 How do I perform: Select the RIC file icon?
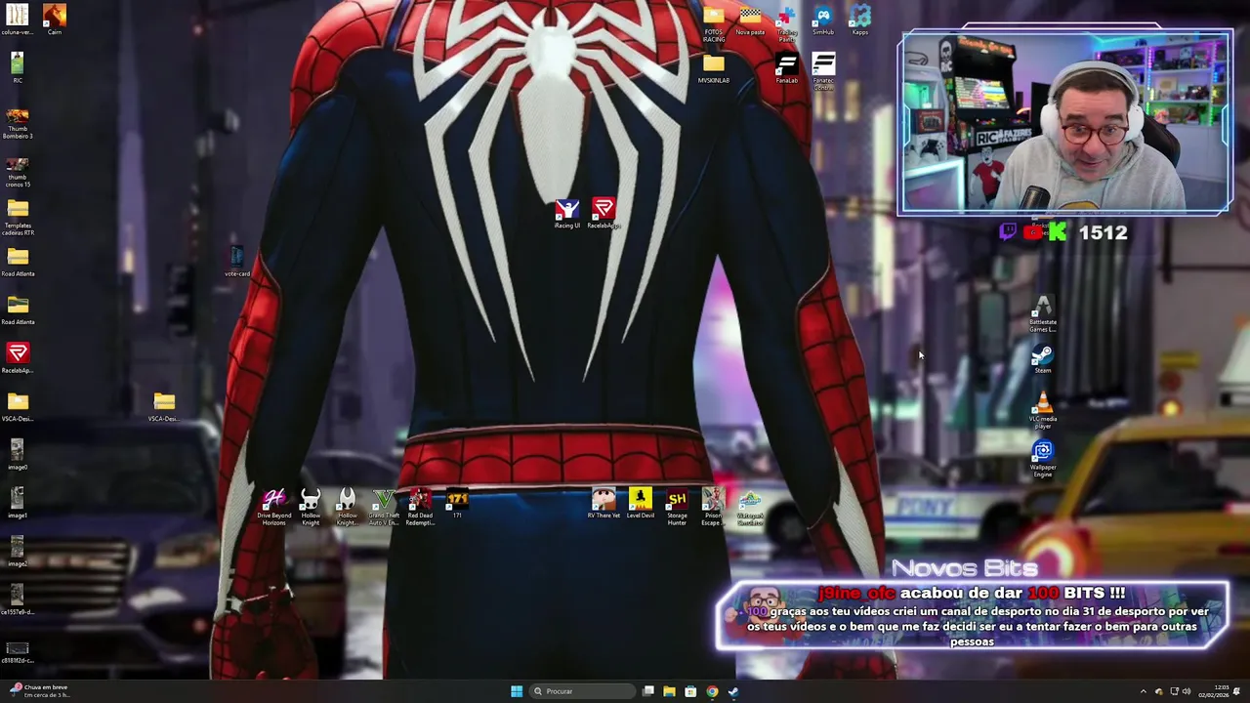(x=18, y=66)
